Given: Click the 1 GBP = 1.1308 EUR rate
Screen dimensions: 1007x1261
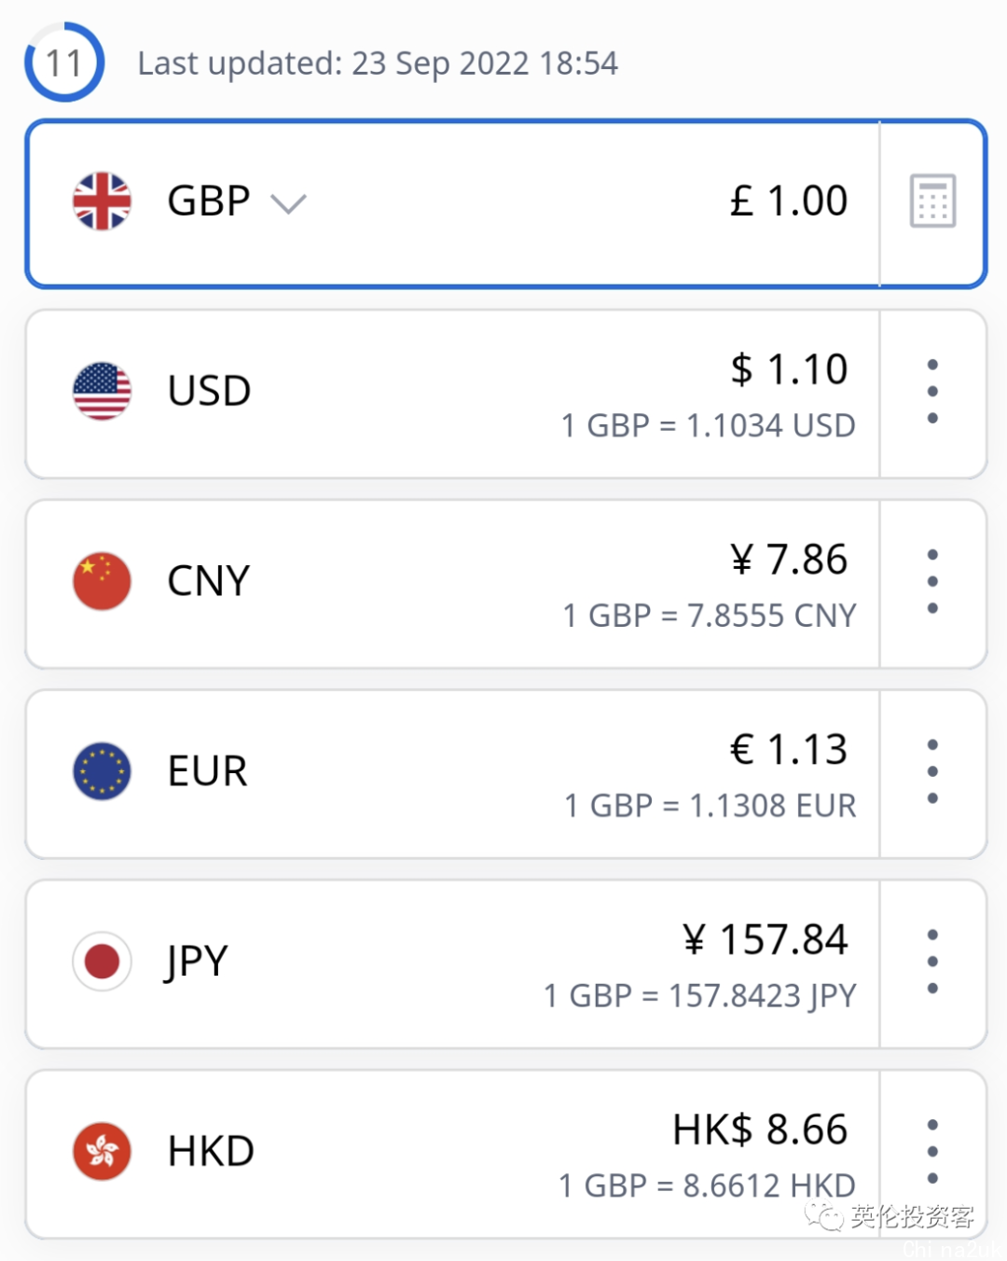Looking at the screenshot, I should (710, 806).
